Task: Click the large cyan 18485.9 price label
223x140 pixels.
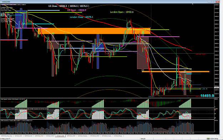Action: (x=207, y=96)
